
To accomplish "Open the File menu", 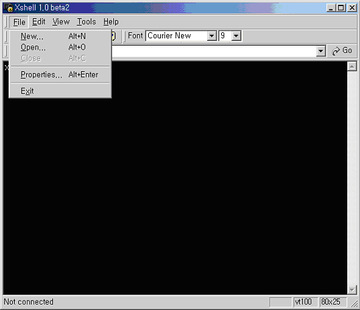I will tap(19, 22).
